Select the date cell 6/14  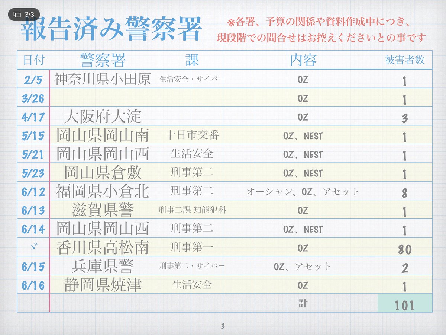(x=33, y=229)
